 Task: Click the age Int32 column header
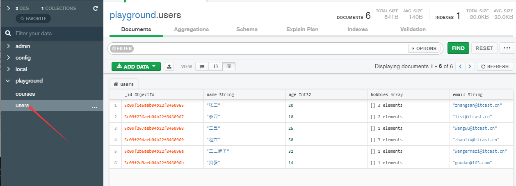point(326,94)
